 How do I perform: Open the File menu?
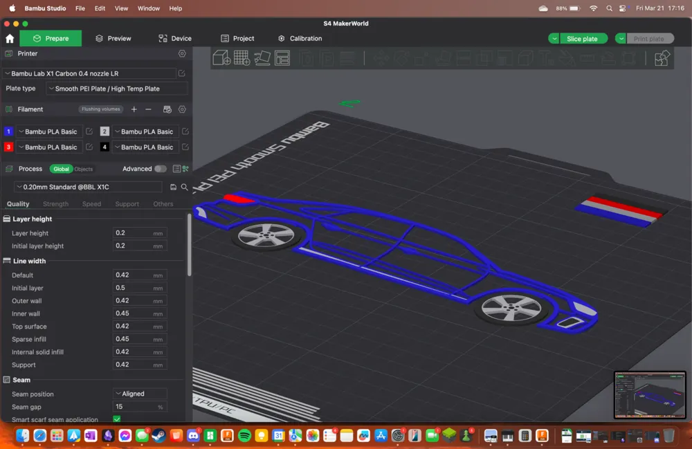click(80, 8)
